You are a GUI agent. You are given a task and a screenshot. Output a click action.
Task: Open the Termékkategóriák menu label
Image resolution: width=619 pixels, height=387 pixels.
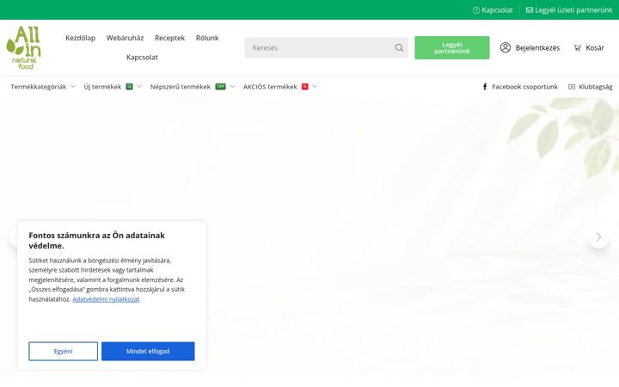click(39, 87)
